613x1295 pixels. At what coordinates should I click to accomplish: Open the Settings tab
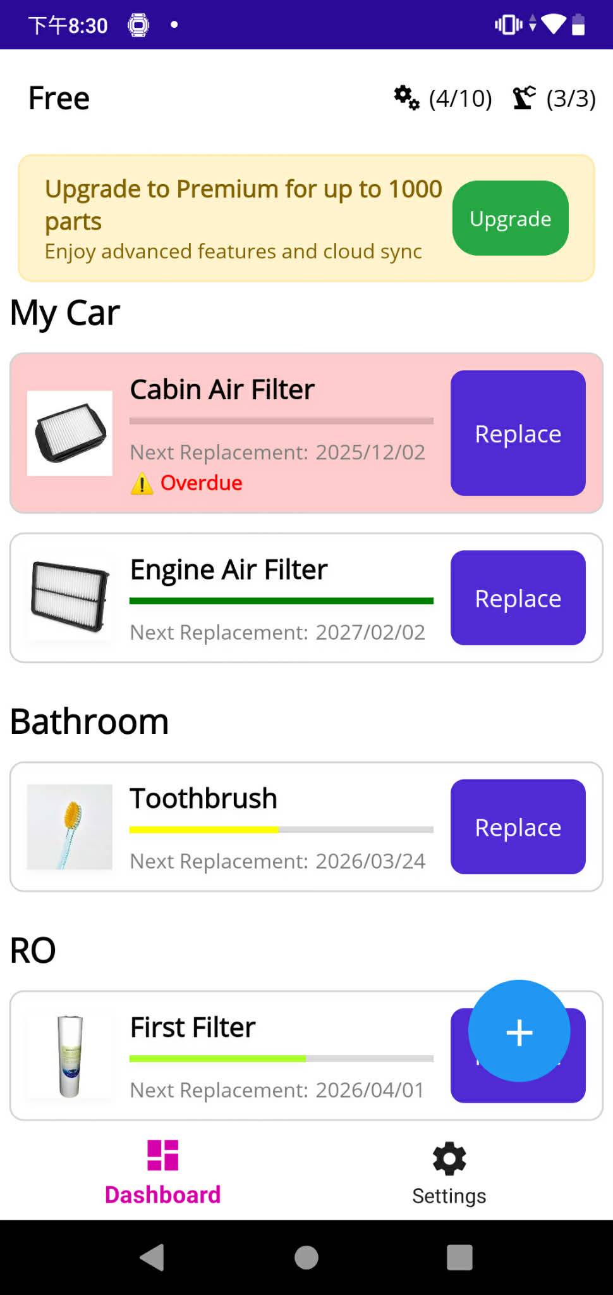pyautogui.click(x=449, y=1174)
